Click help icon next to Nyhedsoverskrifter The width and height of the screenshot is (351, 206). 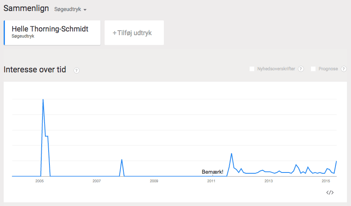click(x=301, y=69)
